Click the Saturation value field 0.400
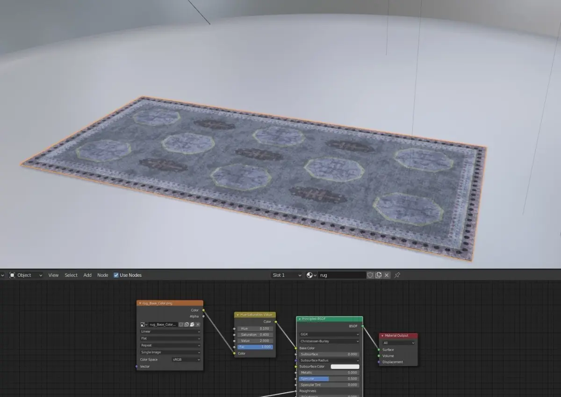Screen dimensions: 561x397 (255, 335)
